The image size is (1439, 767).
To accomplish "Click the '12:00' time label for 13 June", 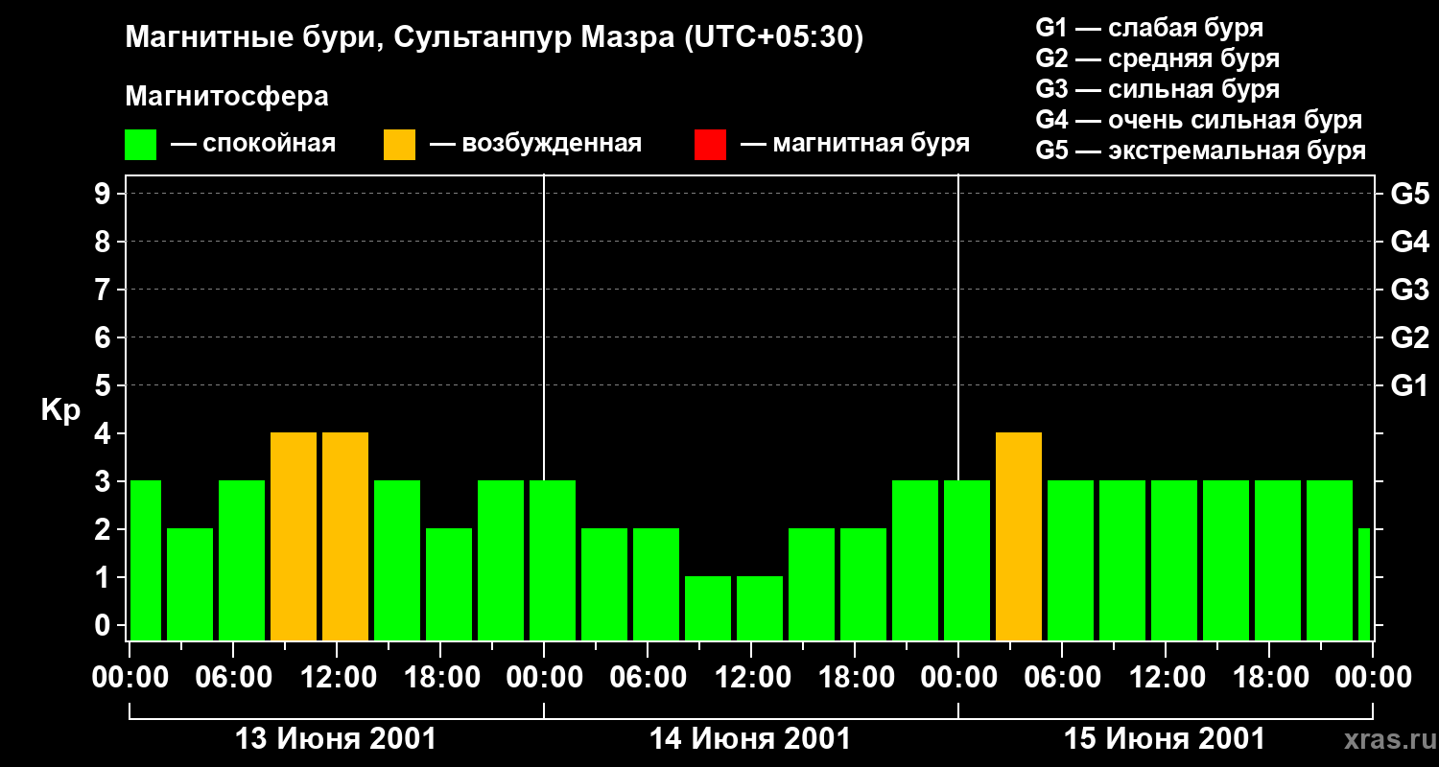I will pos(337,678).
